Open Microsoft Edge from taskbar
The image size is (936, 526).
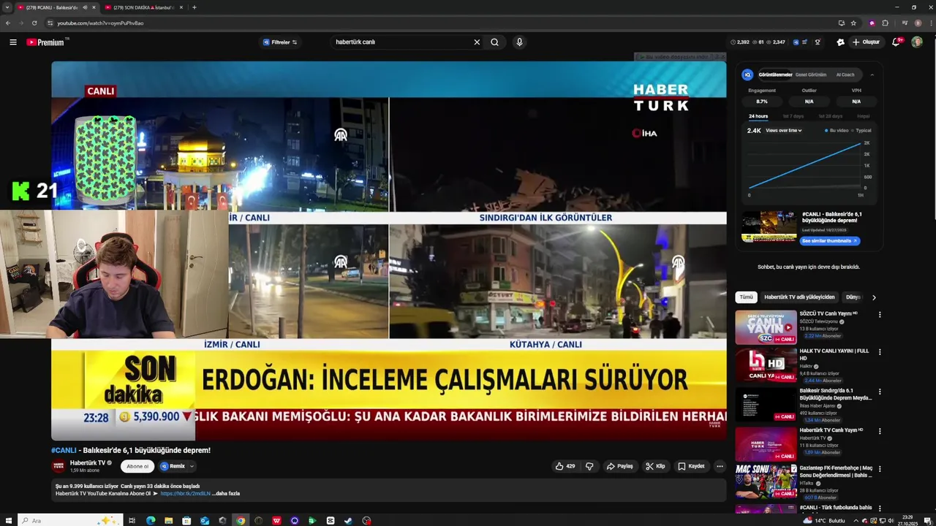click(151, 521)
